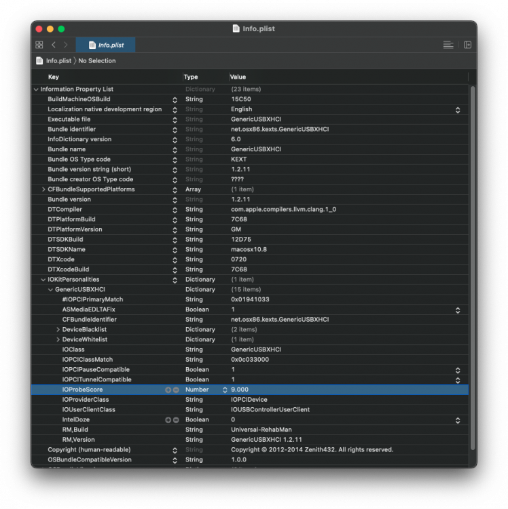The height and width of the screenshot is (509, 508).
Task: Click the value 15C50
Action: (x=240, y=99)
